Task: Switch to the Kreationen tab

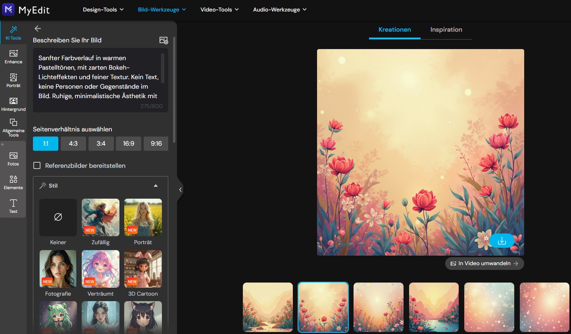Action: coord(394,30)
